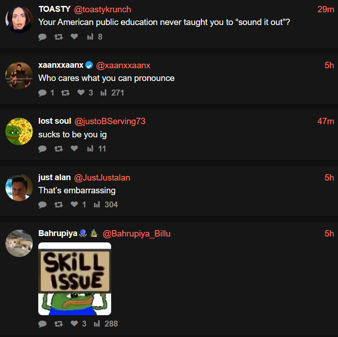Click retweet icon on TOASTY's tweet
The width and height of the screenshot is (338, 337).
[x=58, y=37]
